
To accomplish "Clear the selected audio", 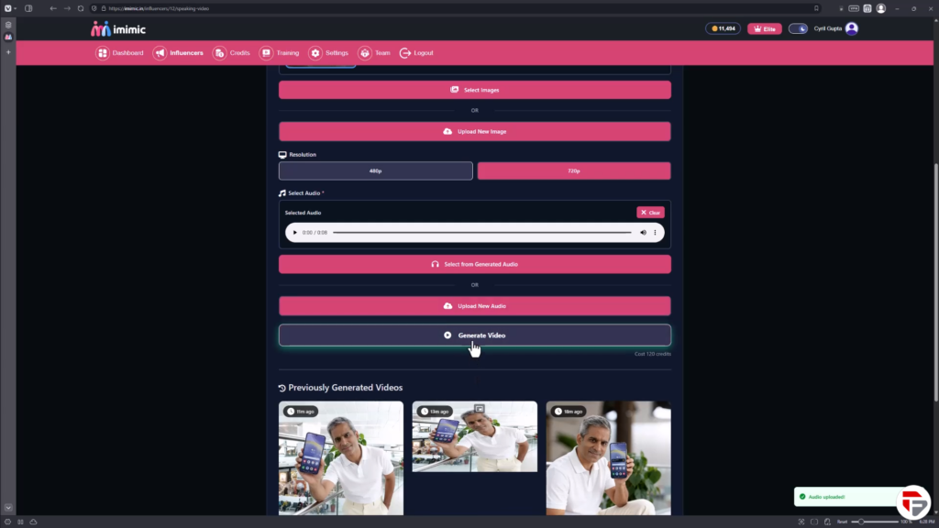I will pos(650,213).
